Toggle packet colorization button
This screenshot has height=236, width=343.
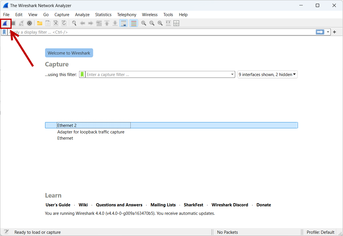click(x=134, y=23)
